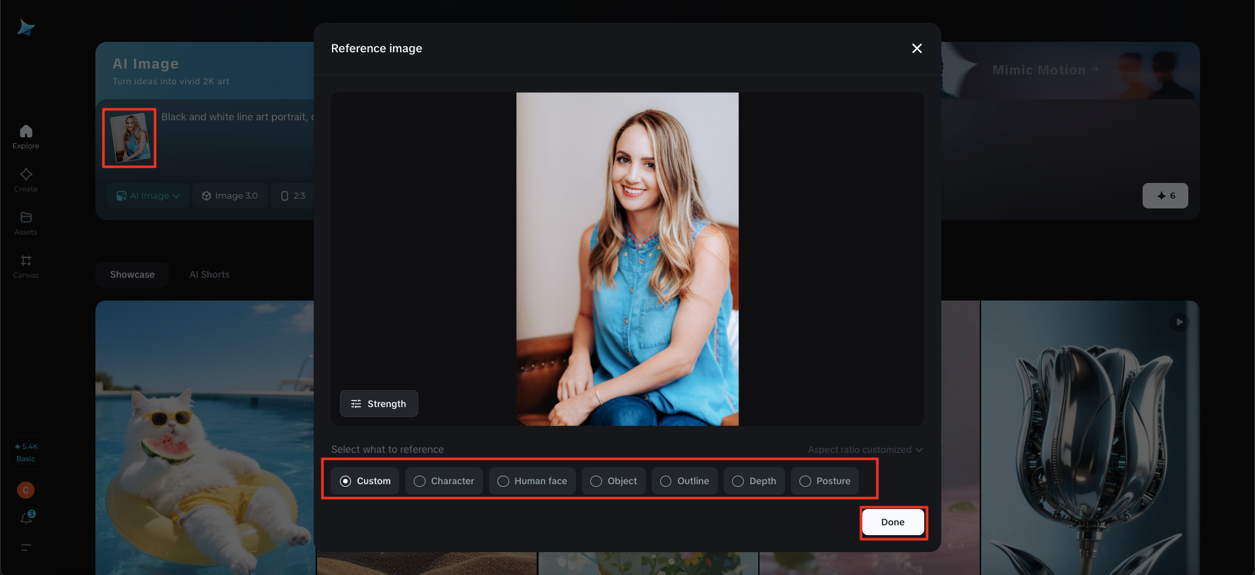The height and width of the screenshot is (575, 1255).
Task: Open the AI Image mode dropdown
Action: pyautogui.click(x=148, y=195)
